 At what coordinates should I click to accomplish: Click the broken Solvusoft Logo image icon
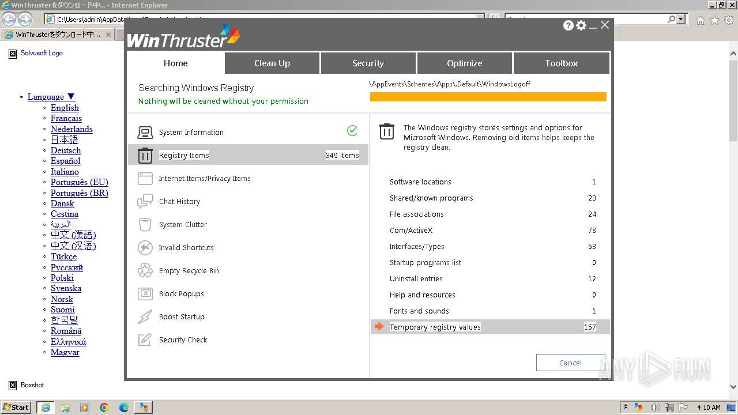[x=13, y=54]
